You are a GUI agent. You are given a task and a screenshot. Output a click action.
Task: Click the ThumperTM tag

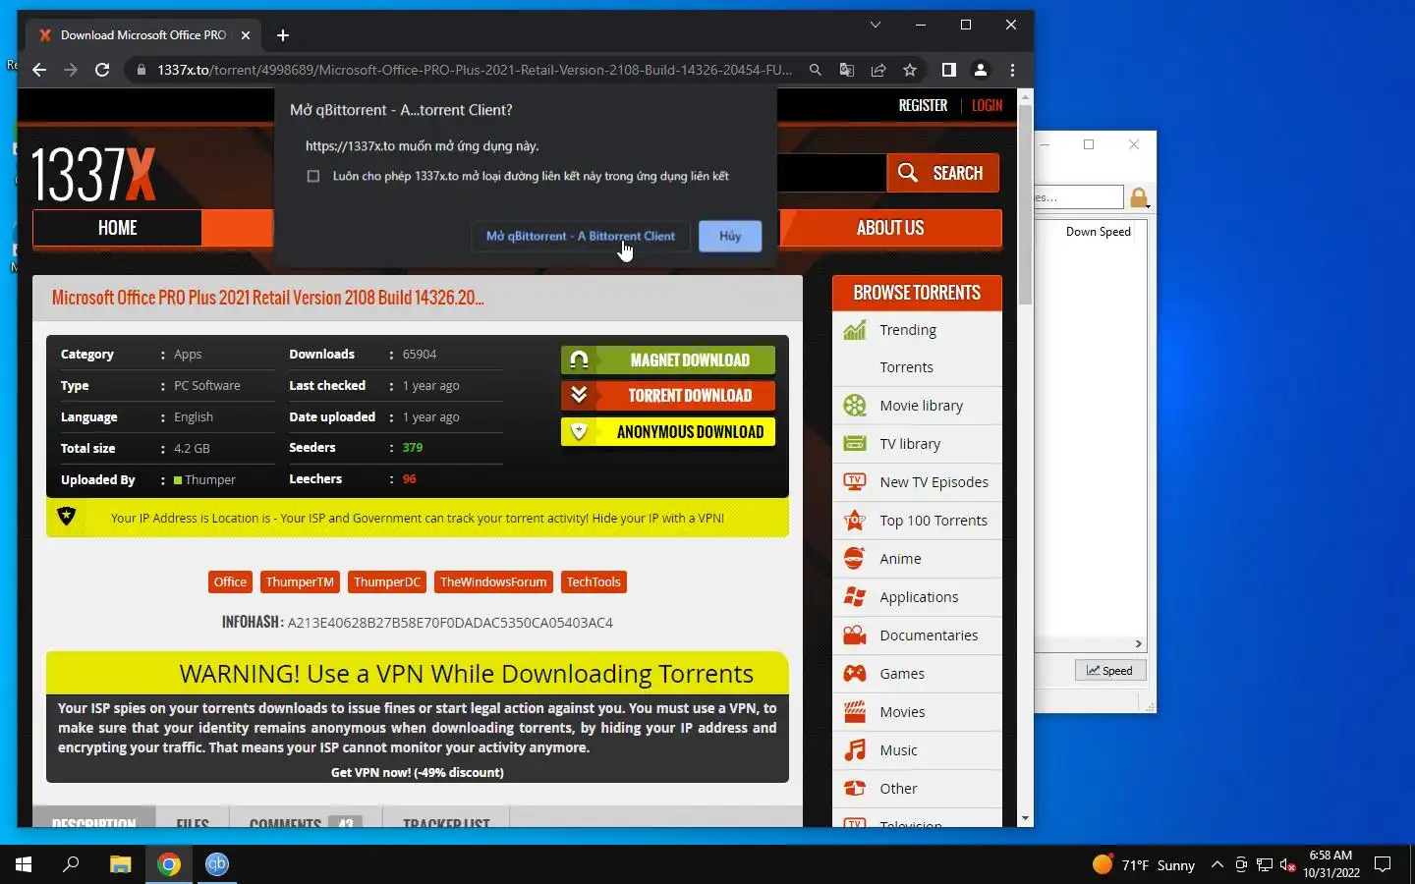(300, 582)
